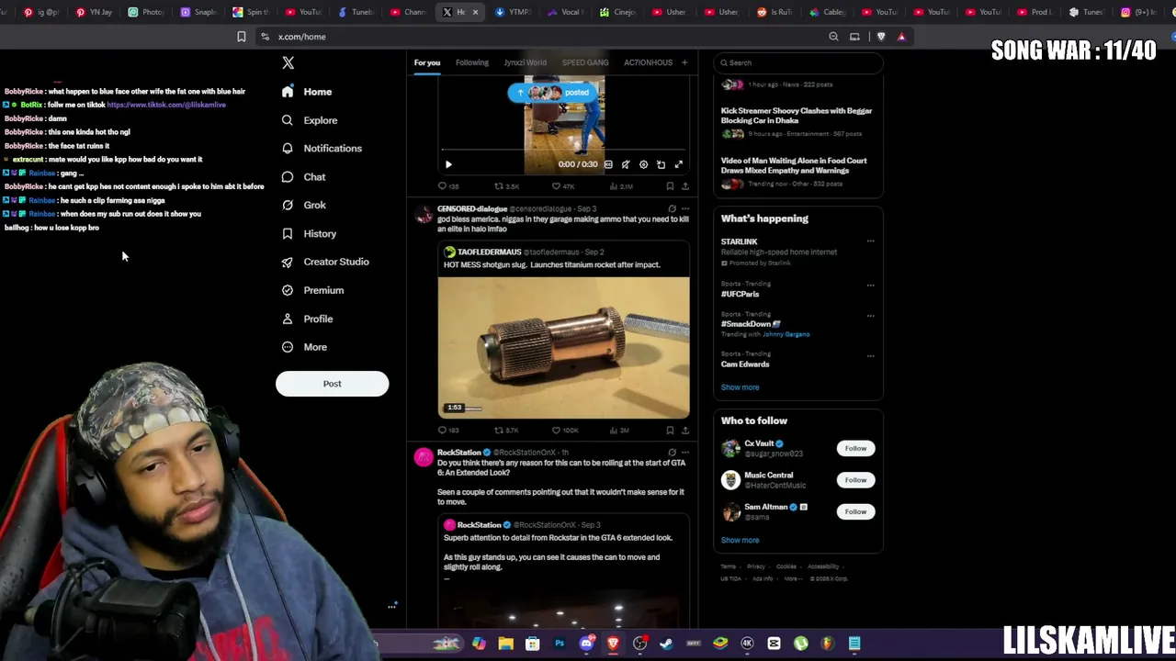The width and height of the screenshot is (1176, 661).
Task: Click the white Post button
Action: click(x=332, y=384)
